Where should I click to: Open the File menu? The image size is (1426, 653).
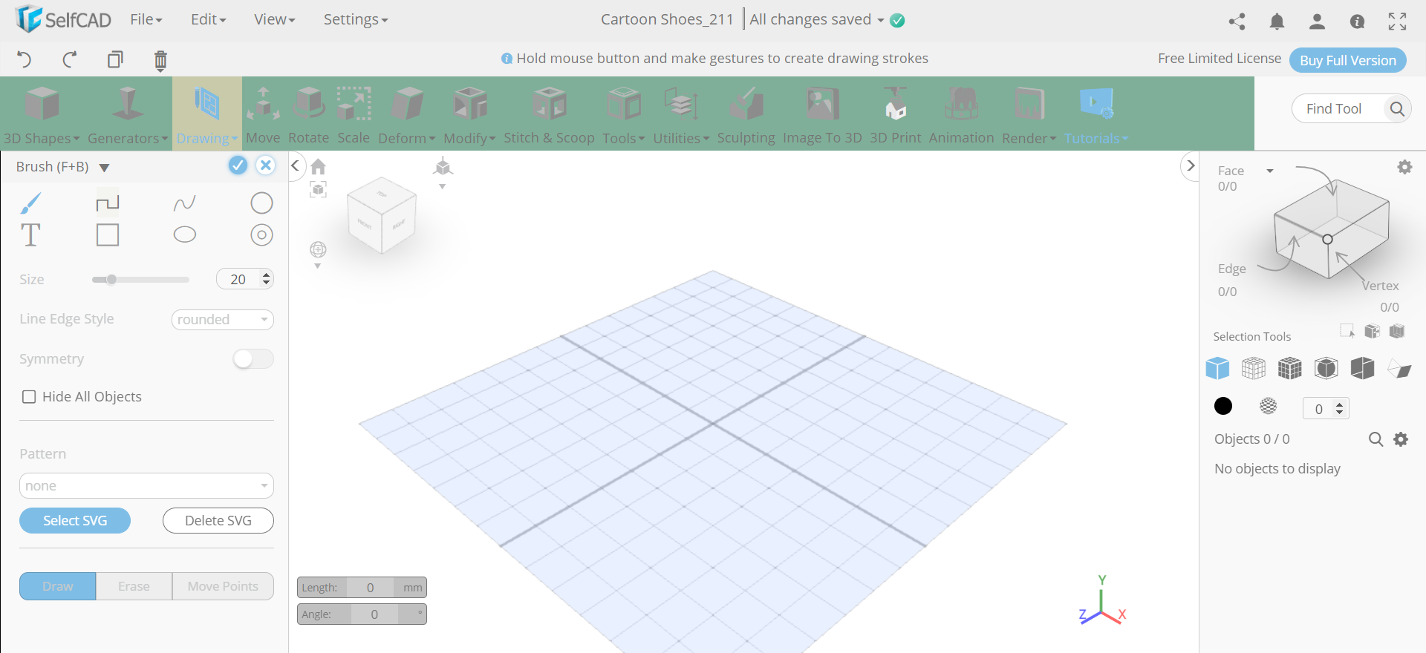pos(146,19)
